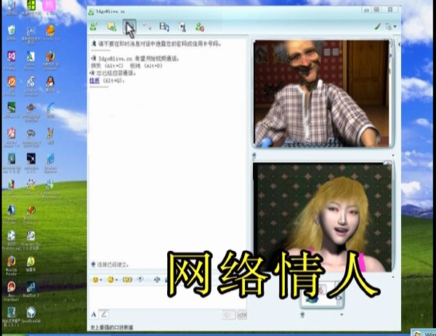Send a nudge with the nudge icon
The image size is (436, 336).
(x=127, y=279)
